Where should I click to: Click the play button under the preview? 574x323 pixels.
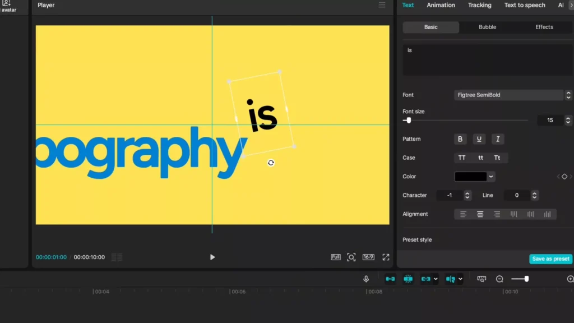click(212, 257)
